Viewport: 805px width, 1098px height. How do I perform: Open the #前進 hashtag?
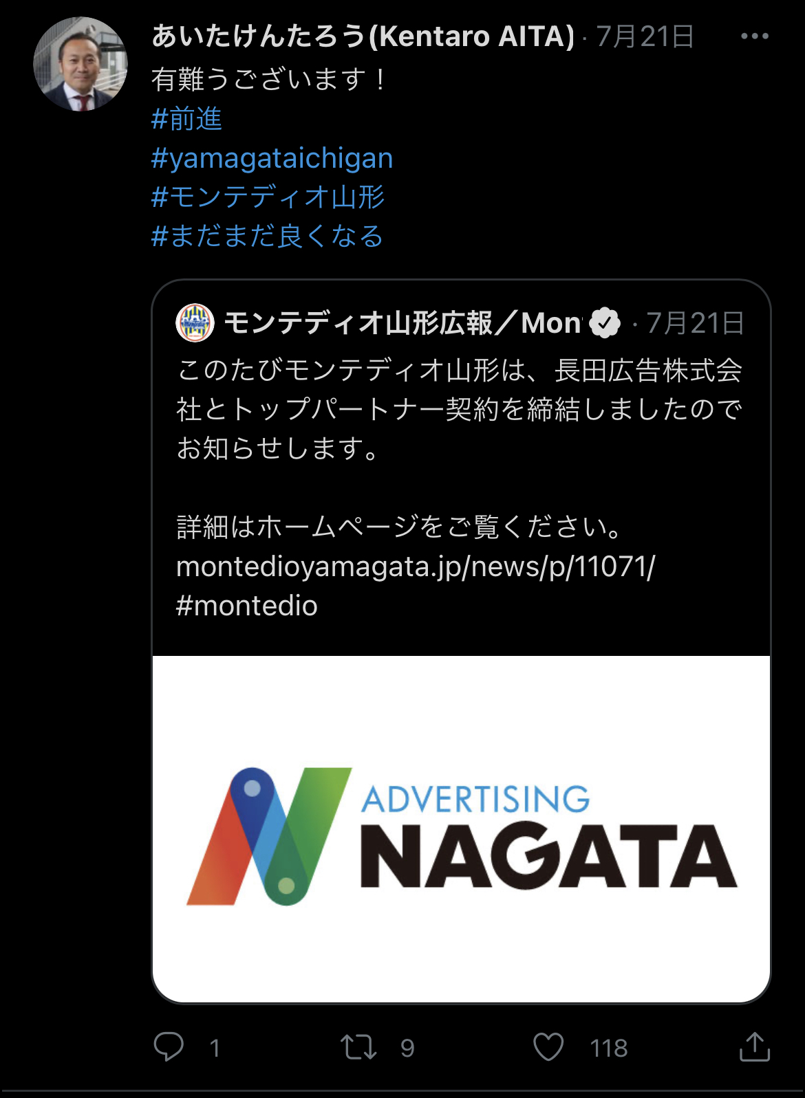pyautogui.click(x=186, y=119)
